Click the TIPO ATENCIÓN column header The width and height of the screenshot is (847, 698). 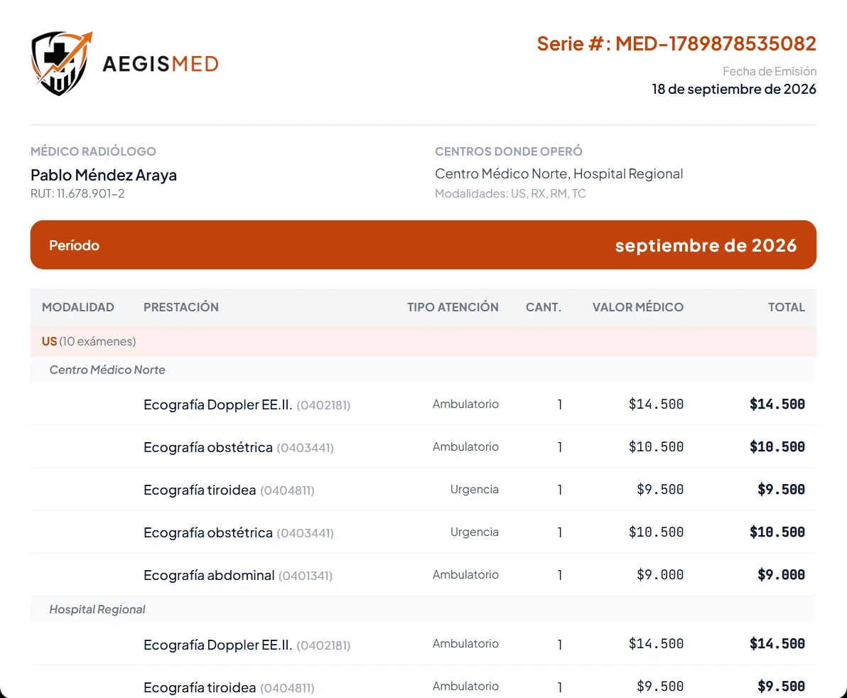(453, 307)
